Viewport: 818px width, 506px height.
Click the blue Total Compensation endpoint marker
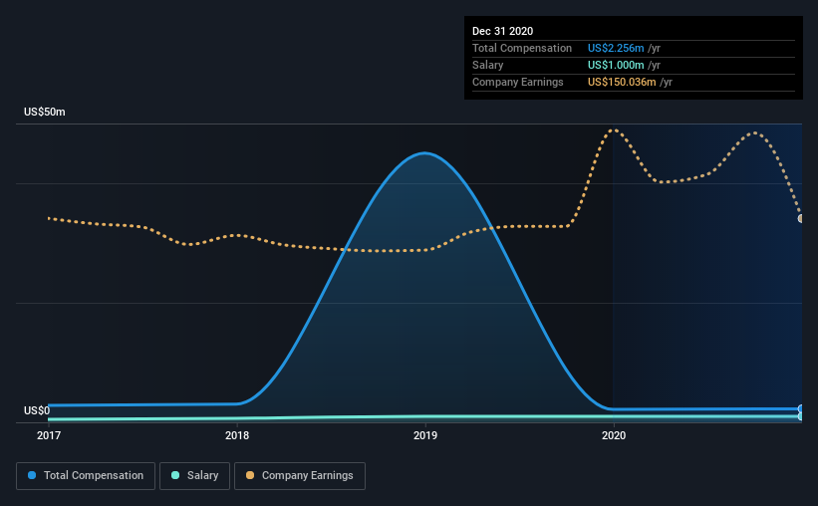click(801, 409)
